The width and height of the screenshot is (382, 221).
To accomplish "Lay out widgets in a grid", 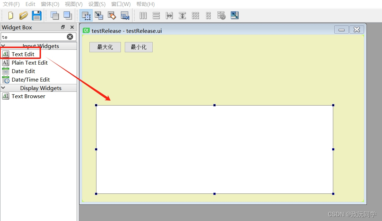I will coord(195,16).
